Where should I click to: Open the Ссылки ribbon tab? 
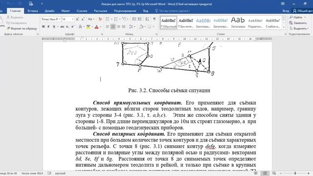[x=82, y=11]
